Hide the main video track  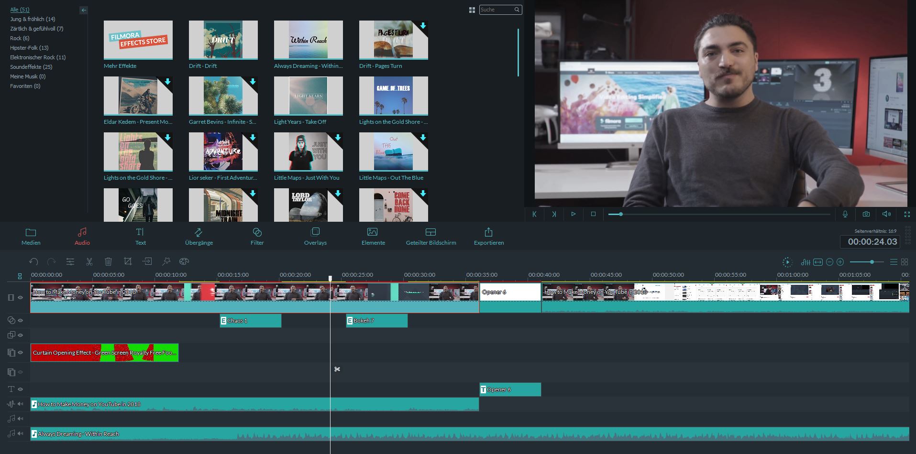point(21,297)
